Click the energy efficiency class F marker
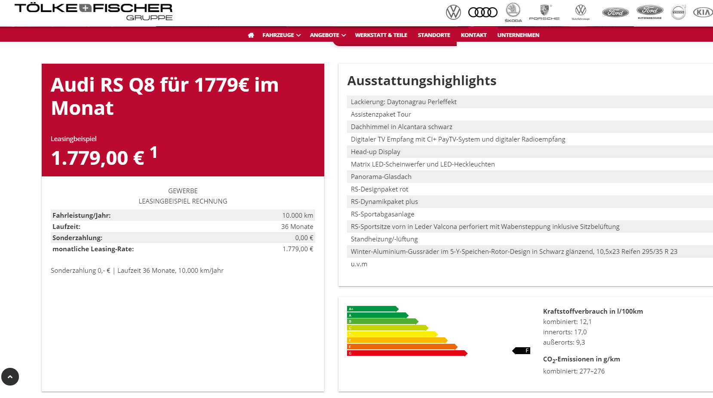This screenshot has height=398, width=713. coord(521,351)
